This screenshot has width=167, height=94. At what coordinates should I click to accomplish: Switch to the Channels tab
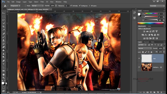tap(146, 42)
